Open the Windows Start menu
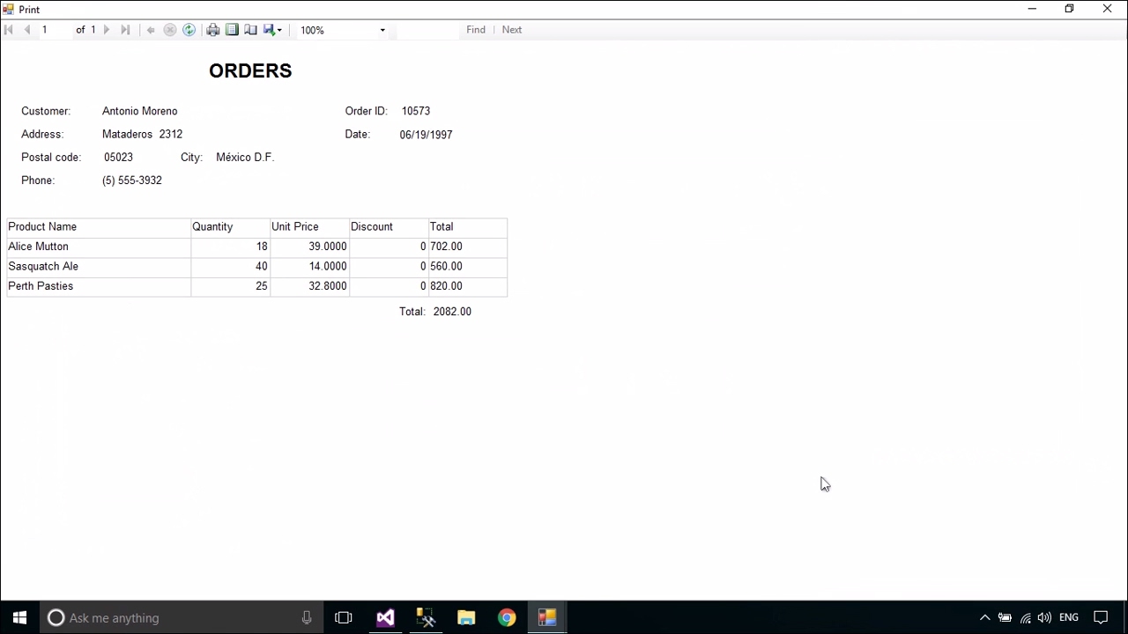Viewport: 1128px width, 634px height. point(19,617)
